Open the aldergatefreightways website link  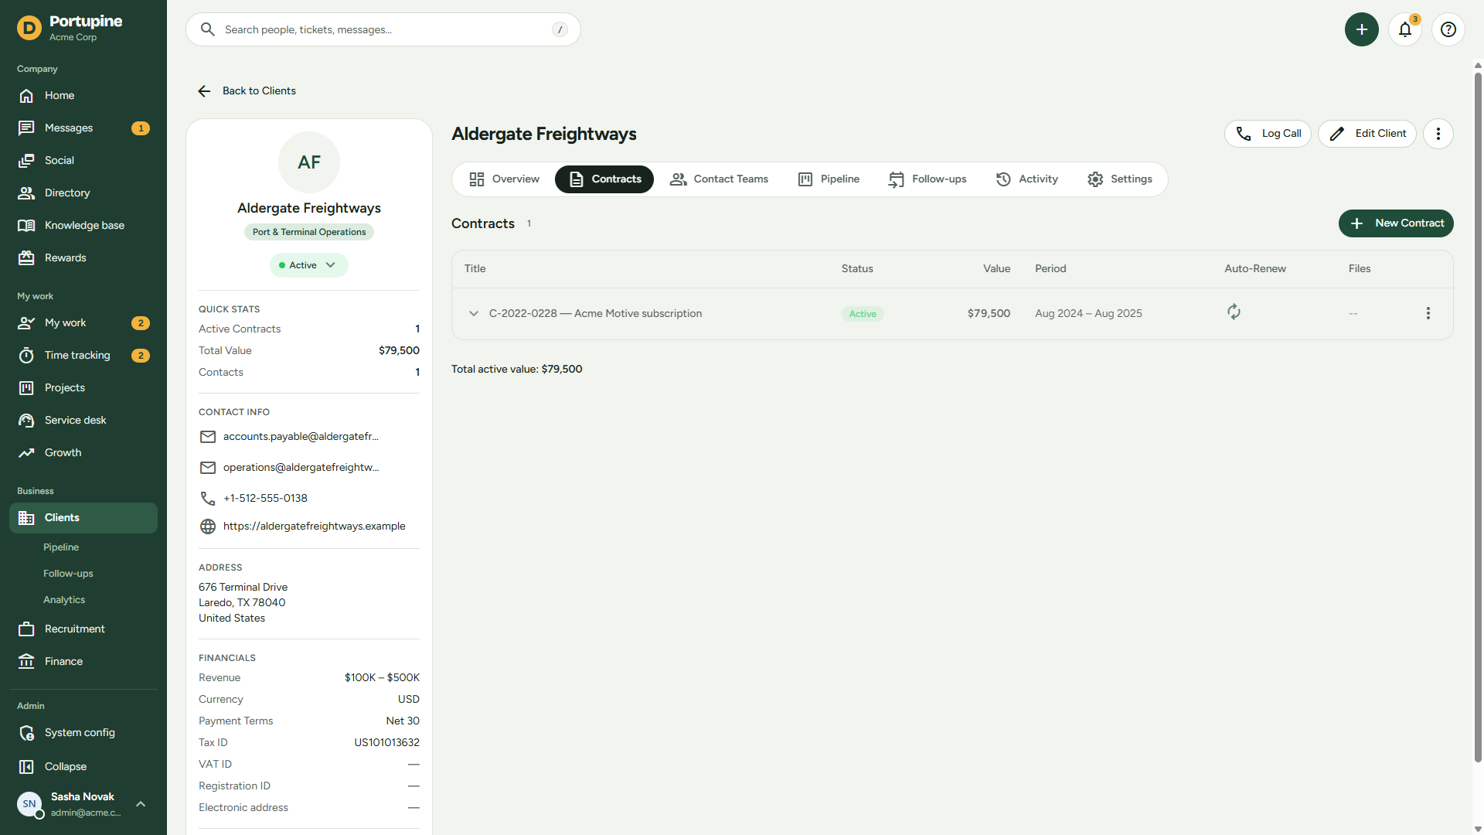pos(314,527)
